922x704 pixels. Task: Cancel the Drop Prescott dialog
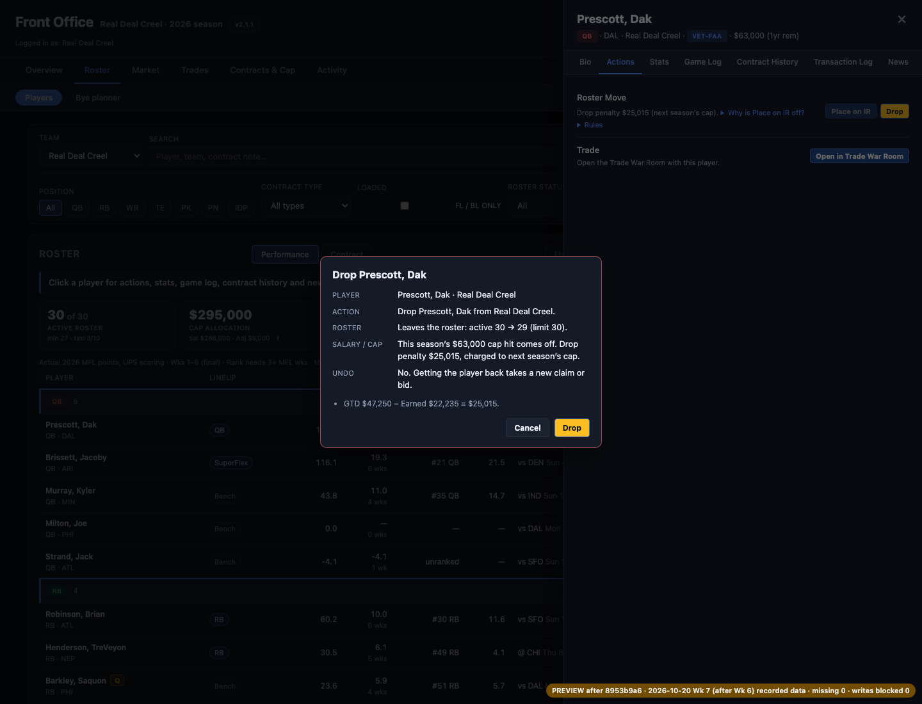pyautogui.click(x=528, y=428)
